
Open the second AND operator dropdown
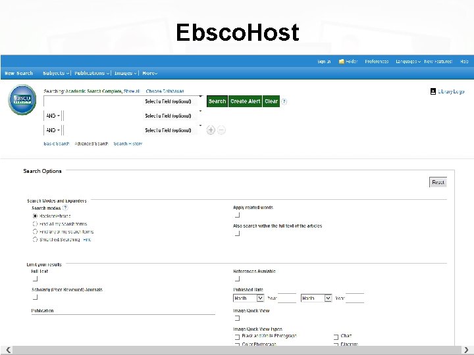pyautogui.click(x=53, y=130)
